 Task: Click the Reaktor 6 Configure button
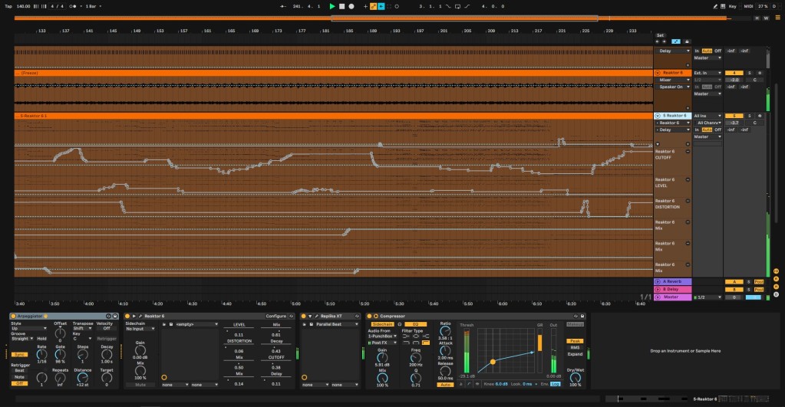275,316
